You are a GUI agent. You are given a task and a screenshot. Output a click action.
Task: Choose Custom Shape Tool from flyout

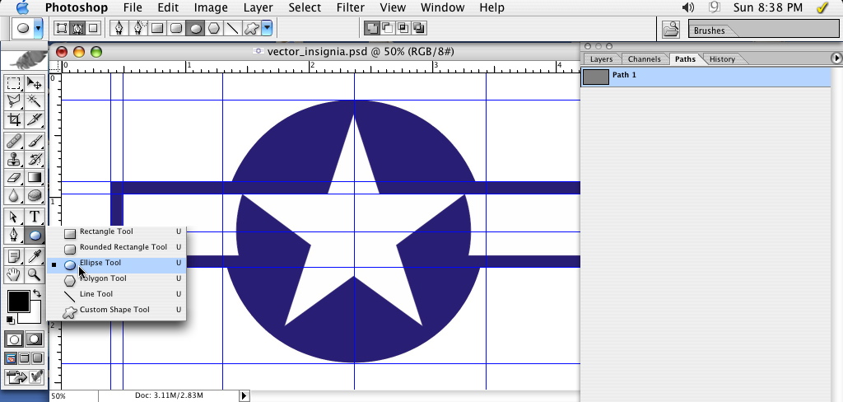(117, 310)
